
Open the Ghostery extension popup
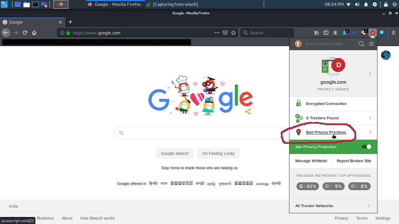(345, 33)
